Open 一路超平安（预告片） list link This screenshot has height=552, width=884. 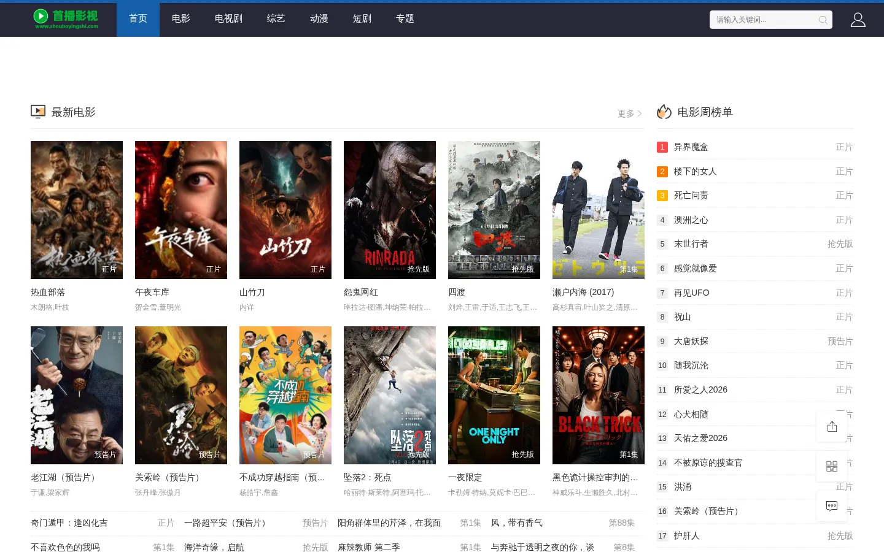[227, 523]
